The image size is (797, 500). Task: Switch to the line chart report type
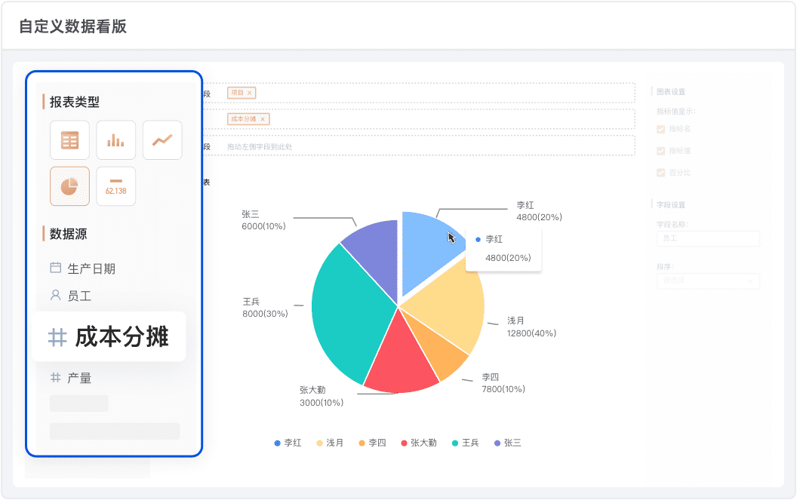click(x=162, y=140)
